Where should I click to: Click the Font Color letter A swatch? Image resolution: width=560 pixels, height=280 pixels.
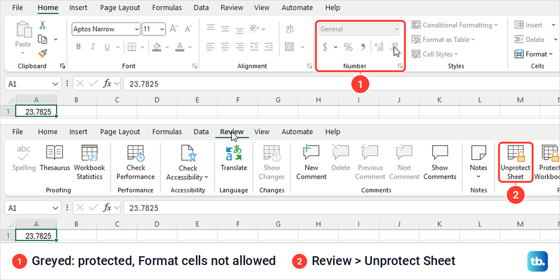click(180, 47)
